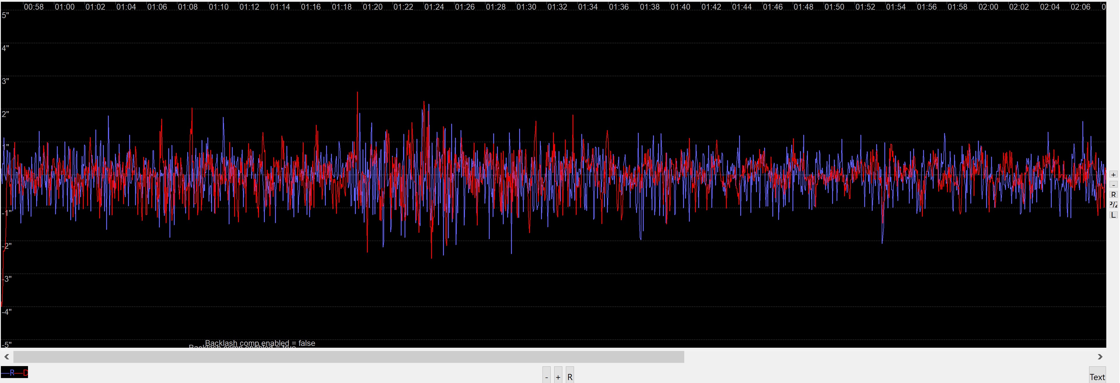Click the 01:24 time marker on the timeline
The height and width of the screenshot is (383, 1120).
coord(434,7)
